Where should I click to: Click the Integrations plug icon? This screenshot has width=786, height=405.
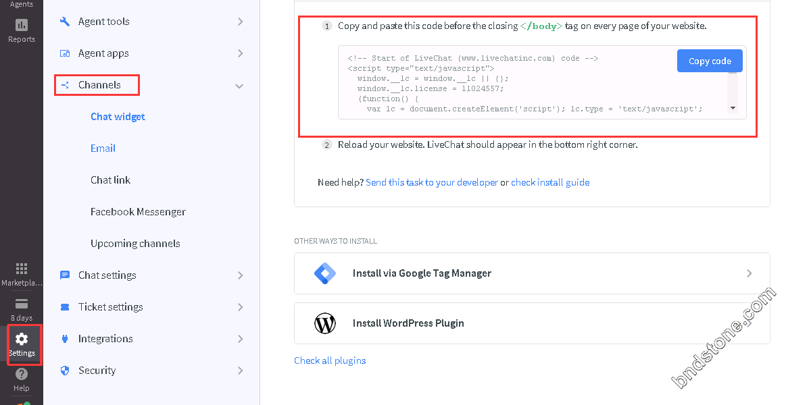click(x=65, y=339)
